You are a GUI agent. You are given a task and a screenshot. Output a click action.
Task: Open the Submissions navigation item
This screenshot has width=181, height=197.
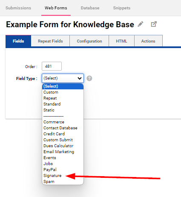[x=18, y=8]
